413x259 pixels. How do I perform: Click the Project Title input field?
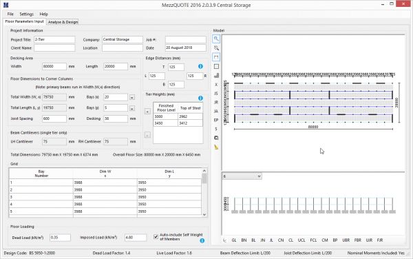click(54, 39)
